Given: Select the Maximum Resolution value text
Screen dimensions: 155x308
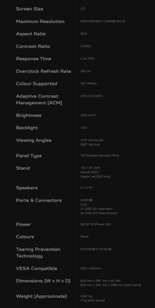Looking at the screenshot, I should coord(103,21).
